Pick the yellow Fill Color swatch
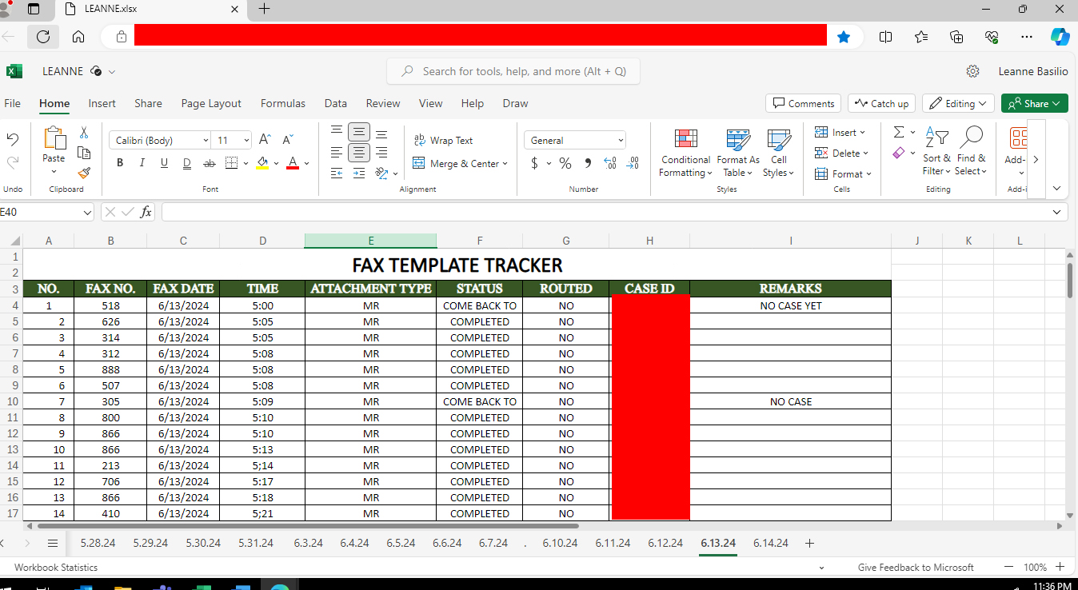Image resolution: width=1078 pixels, height=590 pixels. (262, 163)
